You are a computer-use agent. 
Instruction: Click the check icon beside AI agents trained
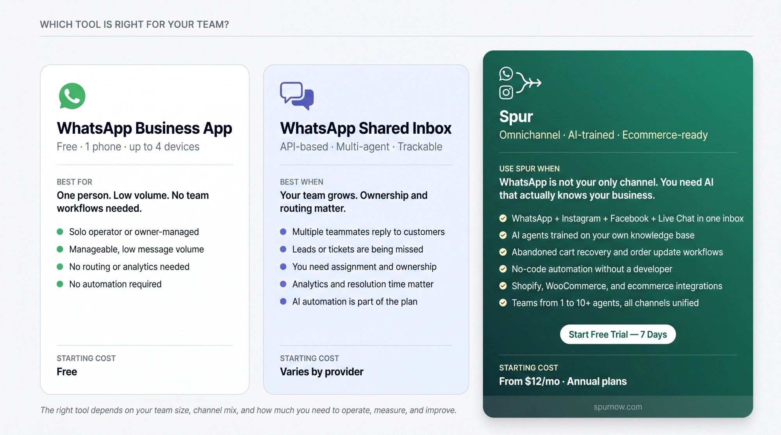point(503,235)
